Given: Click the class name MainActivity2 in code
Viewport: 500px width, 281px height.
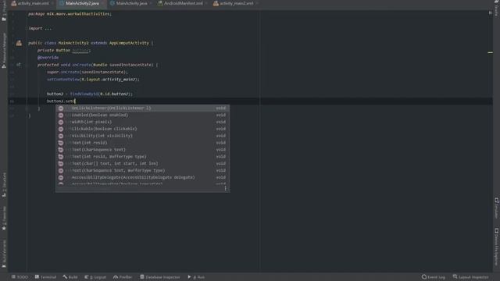Looking at the screenshot, I should tap(73, 43).
